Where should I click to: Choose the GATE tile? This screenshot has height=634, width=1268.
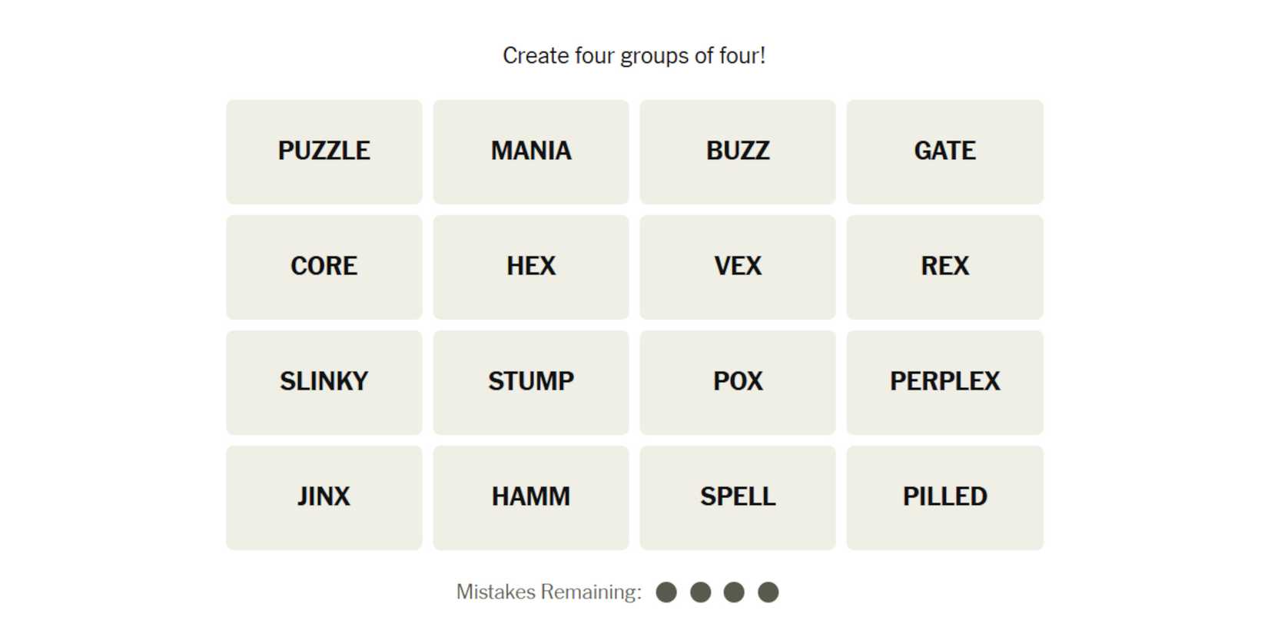[944, 151]
